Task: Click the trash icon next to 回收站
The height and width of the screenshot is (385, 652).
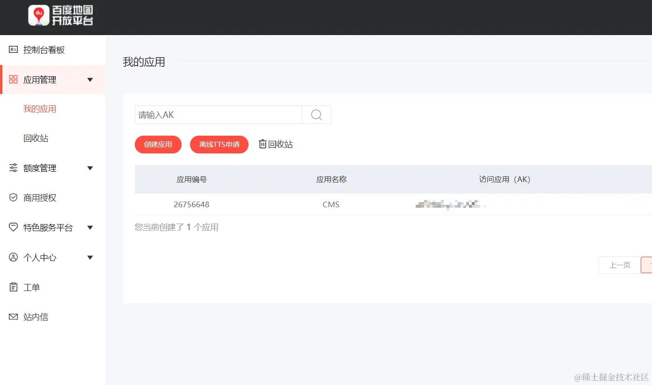Action: (263, 144)
